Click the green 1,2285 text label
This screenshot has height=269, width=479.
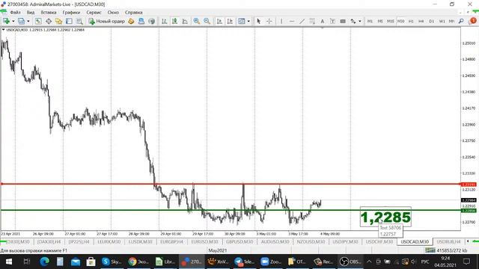(385, 217)
